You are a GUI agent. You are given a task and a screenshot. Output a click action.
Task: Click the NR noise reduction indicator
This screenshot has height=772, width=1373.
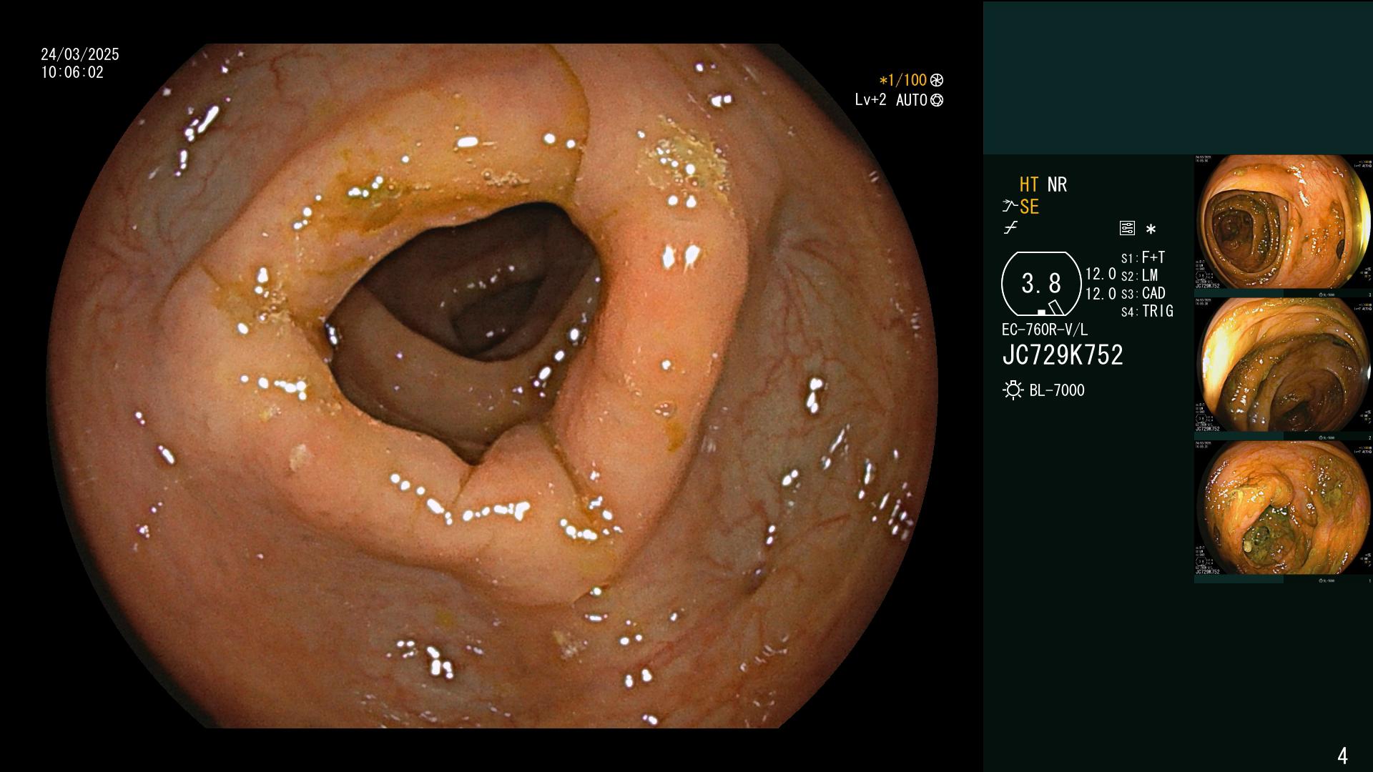[x=1057, y=184]
